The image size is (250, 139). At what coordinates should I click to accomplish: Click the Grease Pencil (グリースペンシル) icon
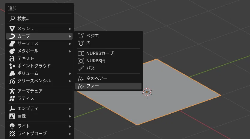click(12, 81)
